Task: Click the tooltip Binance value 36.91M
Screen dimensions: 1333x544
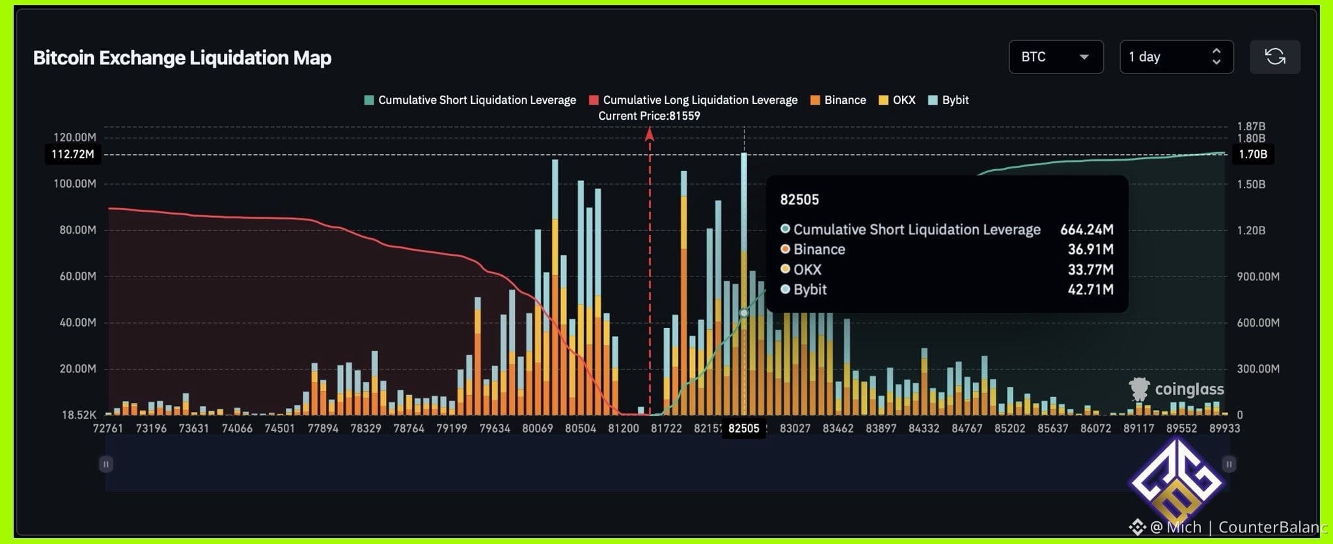Action: [x=1090, y=249]
